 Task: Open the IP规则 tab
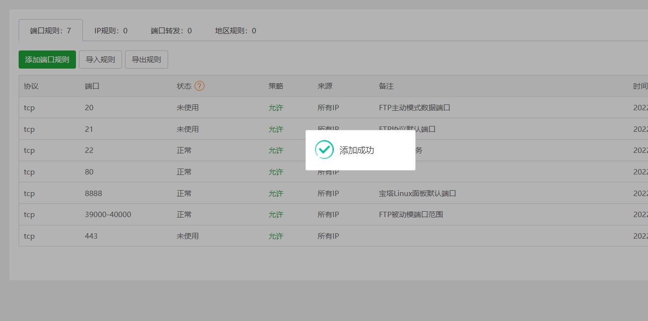pyautogui.click(x=111, y=30)
